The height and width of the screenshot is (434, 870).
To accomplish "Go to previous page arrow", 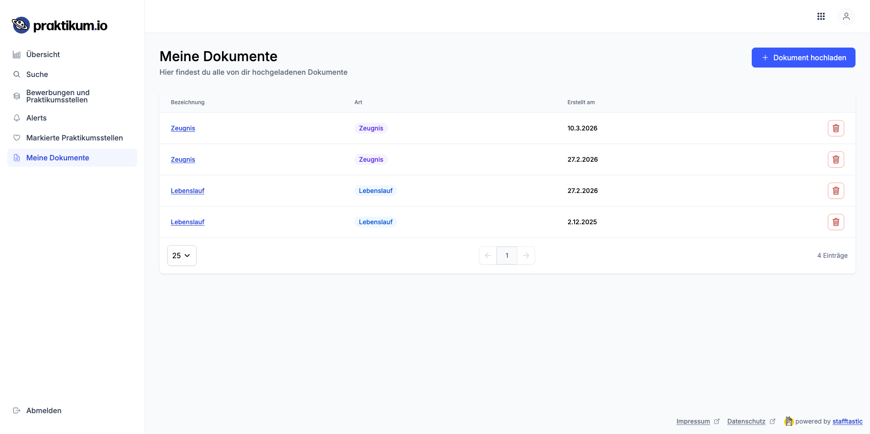I will point(488,256).
